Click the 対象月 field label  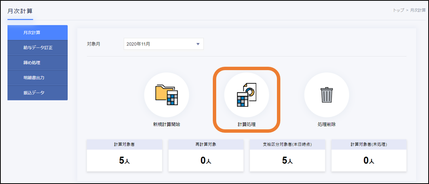pos(93,44)
